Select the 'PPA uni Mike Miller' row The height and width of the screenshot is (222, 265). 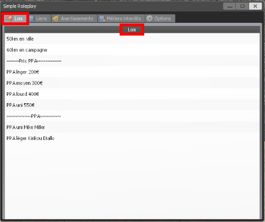(132, 127)
